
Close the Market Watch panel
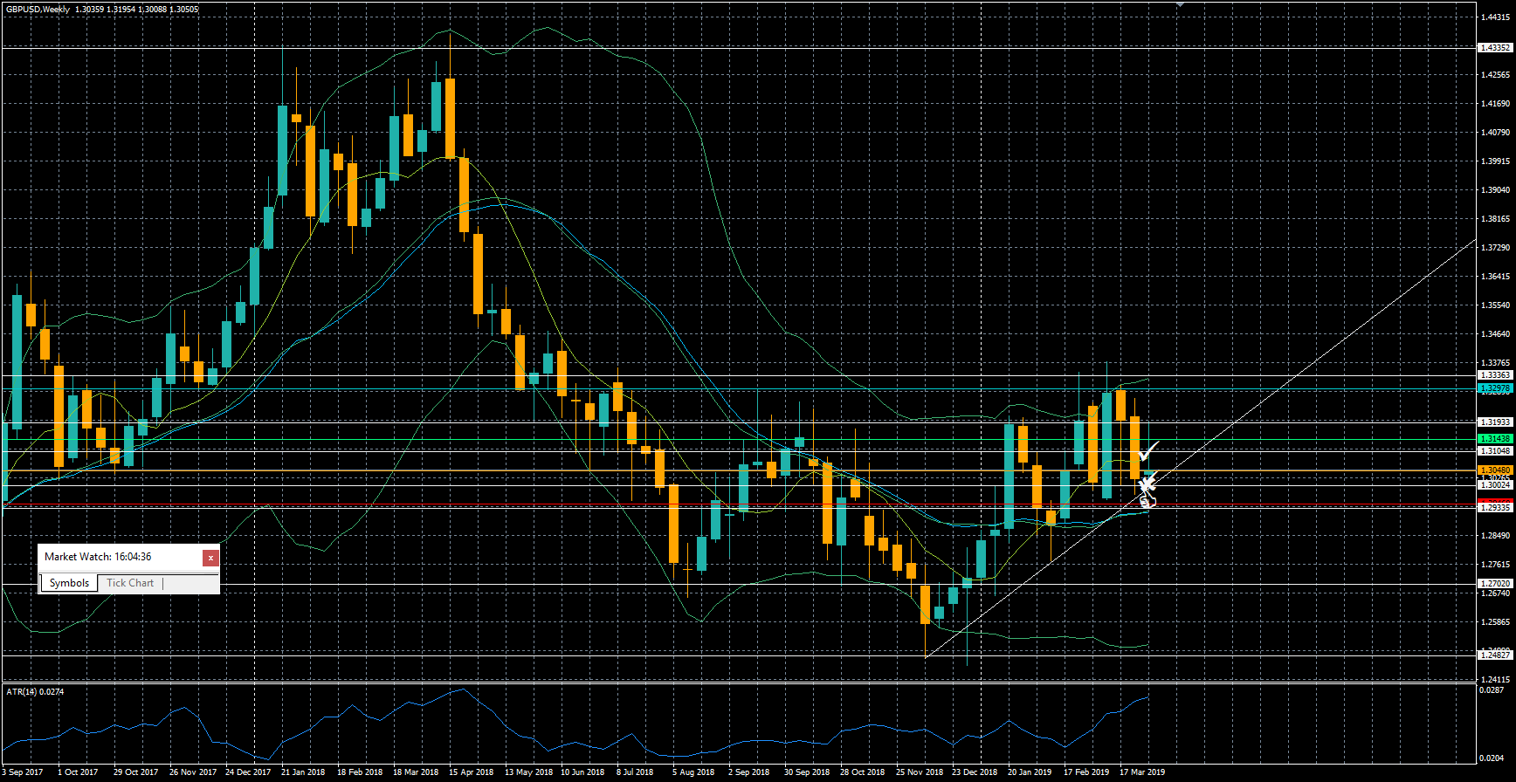pyautogui.click(x=210, y=558)
